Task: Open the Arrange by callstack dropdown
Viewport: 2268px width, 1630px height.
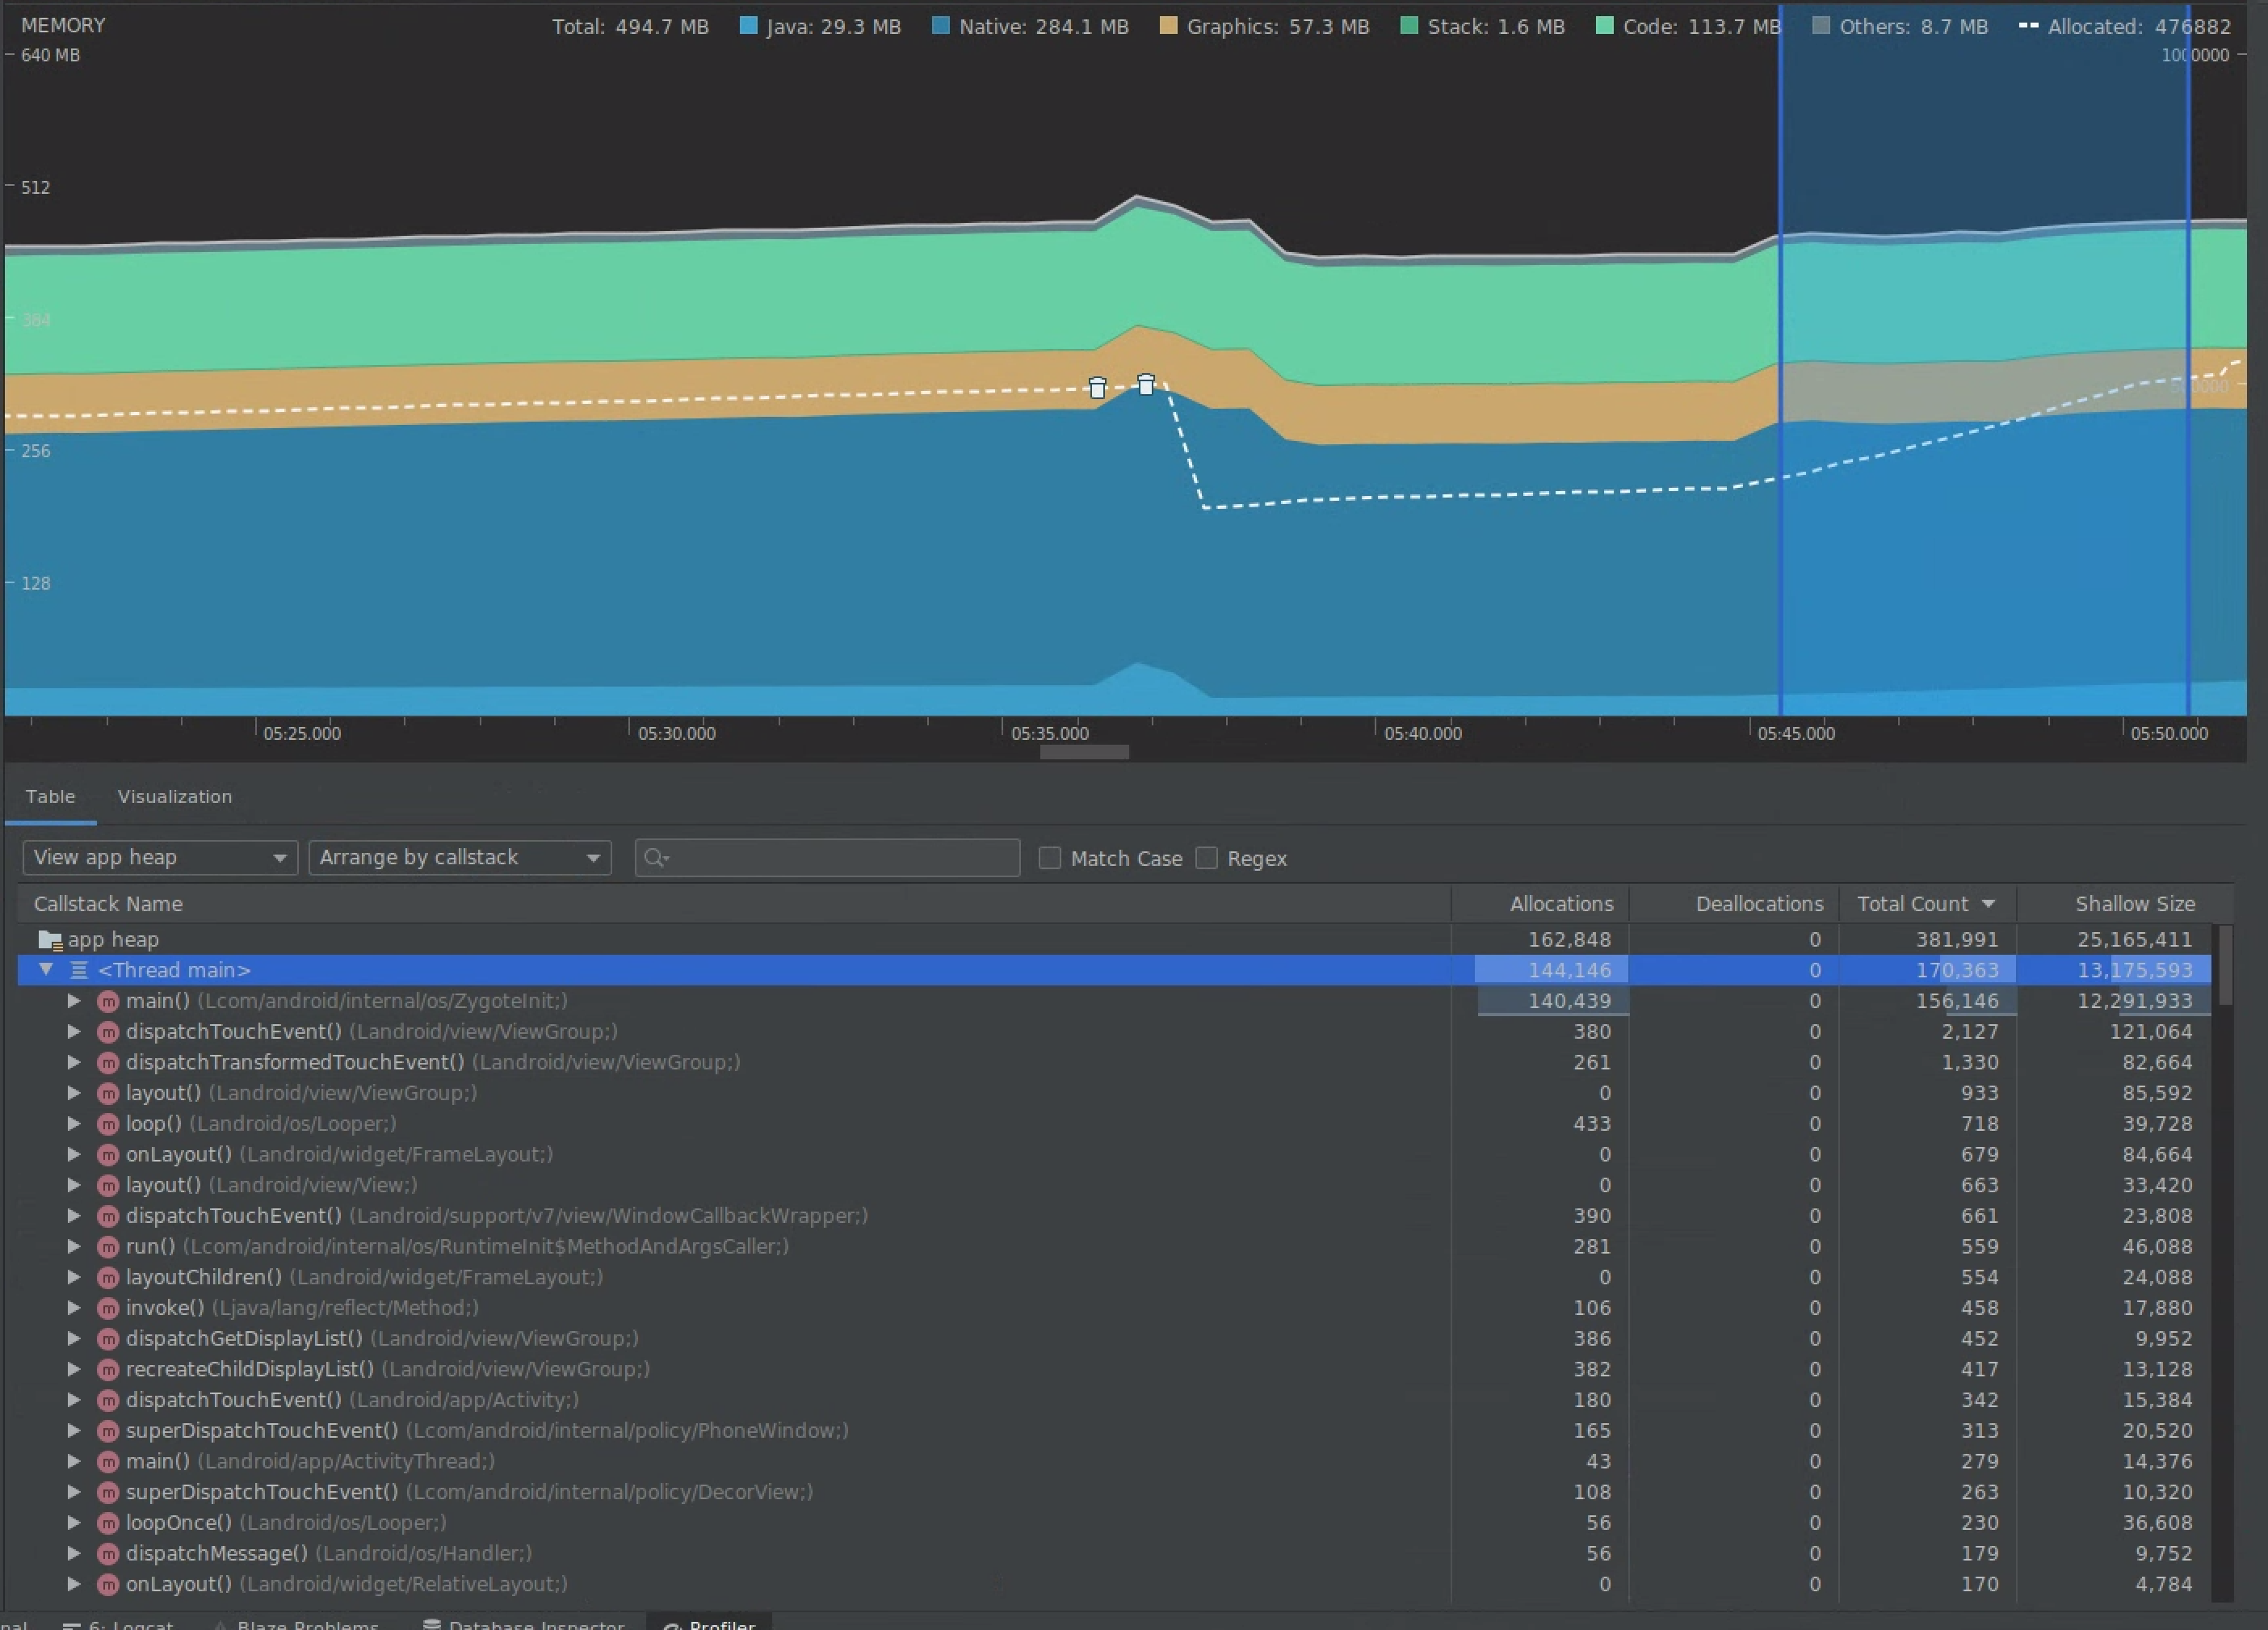Action: (454, 857)
